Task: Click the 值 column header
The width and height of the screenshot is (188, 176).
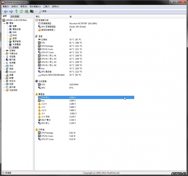Action: coord(101,16)
